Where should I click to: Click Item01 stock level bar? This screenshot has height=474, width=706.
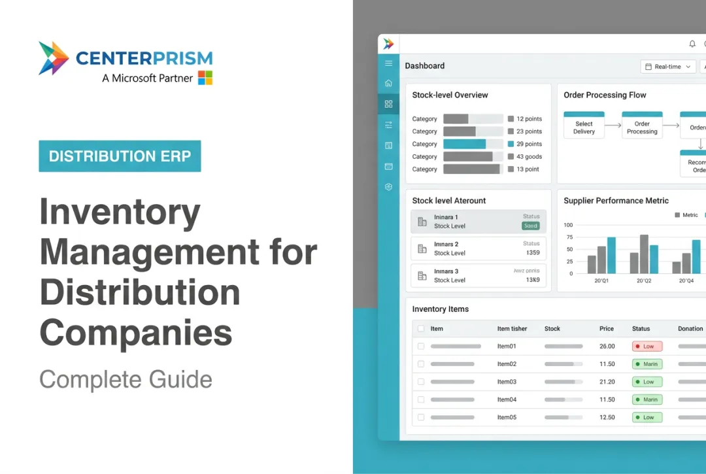tap(563, 346)
